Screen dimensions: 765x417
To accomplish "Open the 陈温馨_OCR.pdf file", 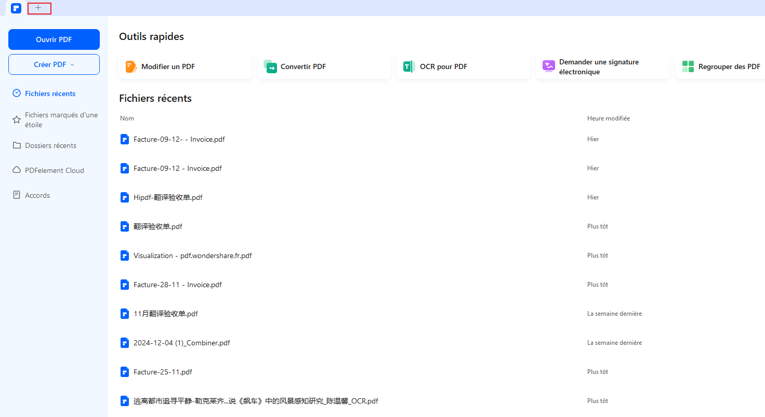I will [x=256, y=401].
